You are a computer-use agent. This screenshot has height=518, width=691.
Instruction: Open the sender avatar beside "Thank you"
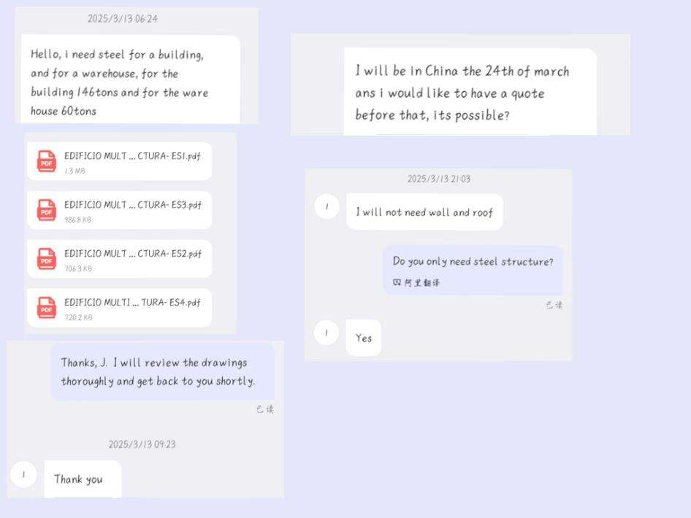pos(23,475)
